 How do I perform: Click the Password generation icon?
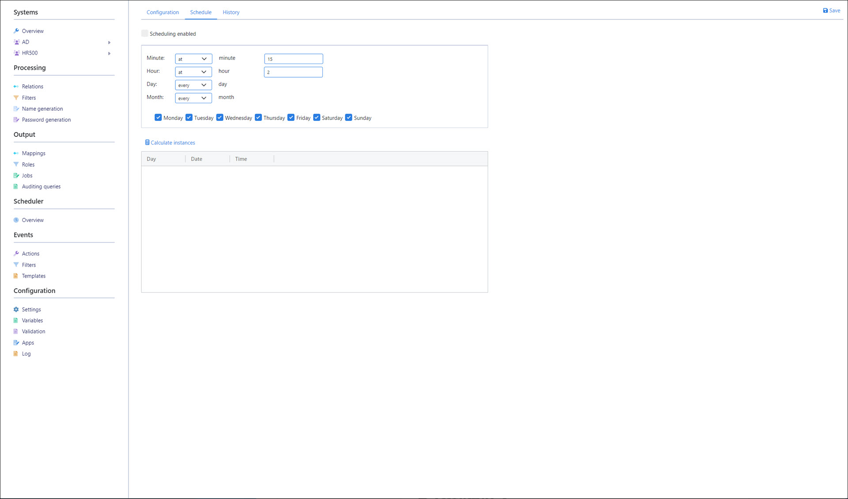click(x=16, y=120)
